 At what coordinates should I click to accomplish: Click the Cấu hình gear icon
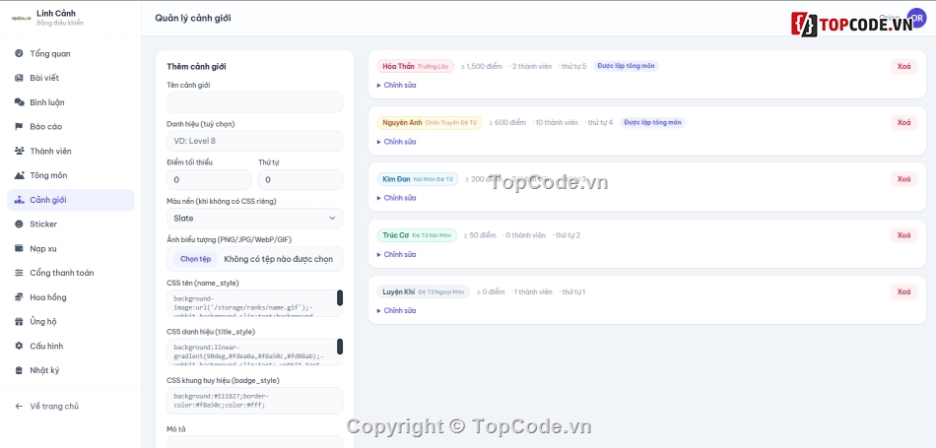click(19, 346)
